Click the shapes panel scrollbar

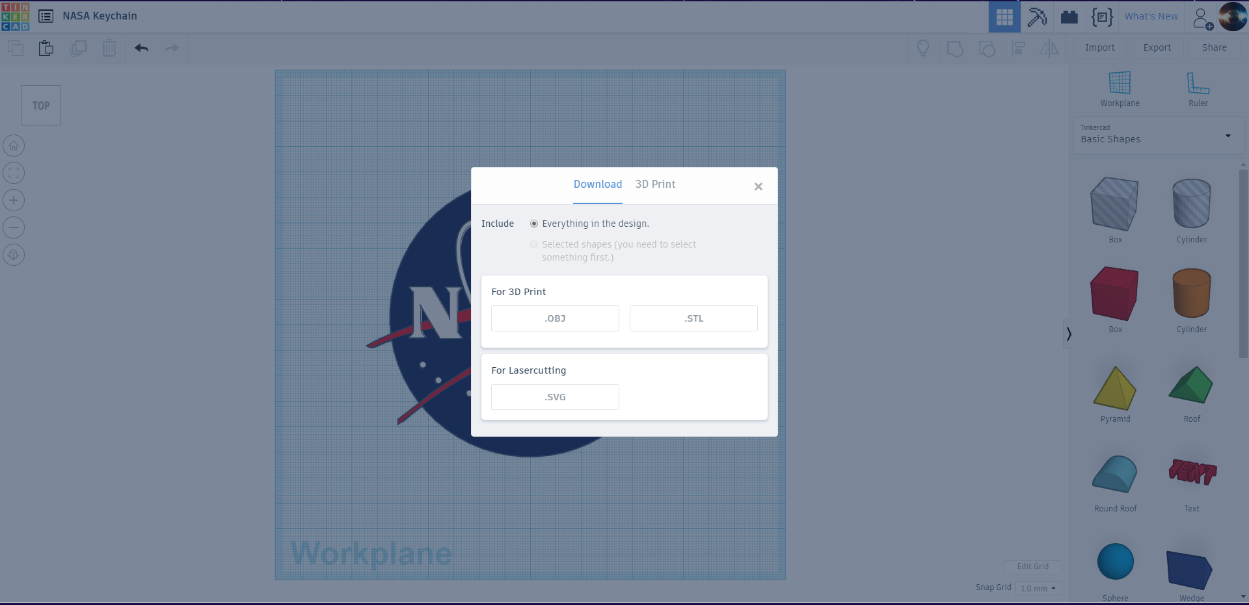[x=1243, y=264]
